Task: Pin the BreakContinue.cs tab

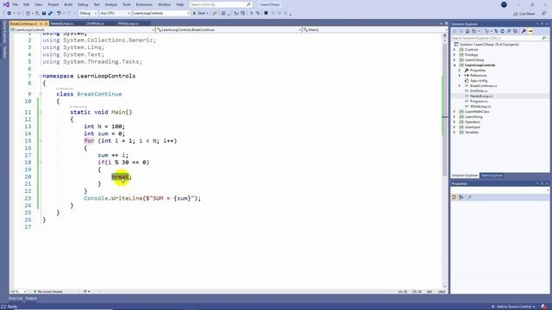Action: pos(41,23)
